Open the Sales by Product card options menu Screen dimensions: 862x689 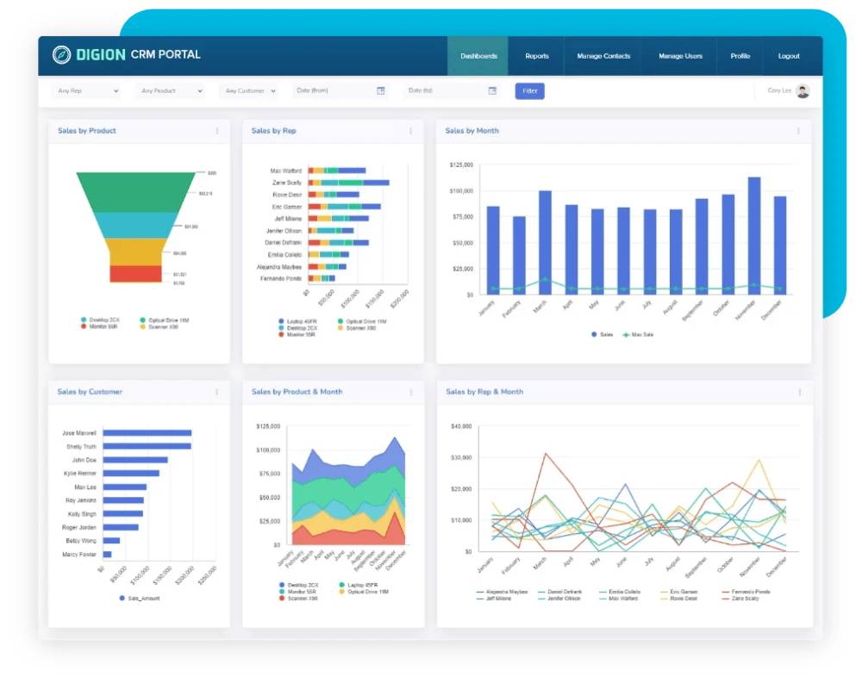(217, 130)
